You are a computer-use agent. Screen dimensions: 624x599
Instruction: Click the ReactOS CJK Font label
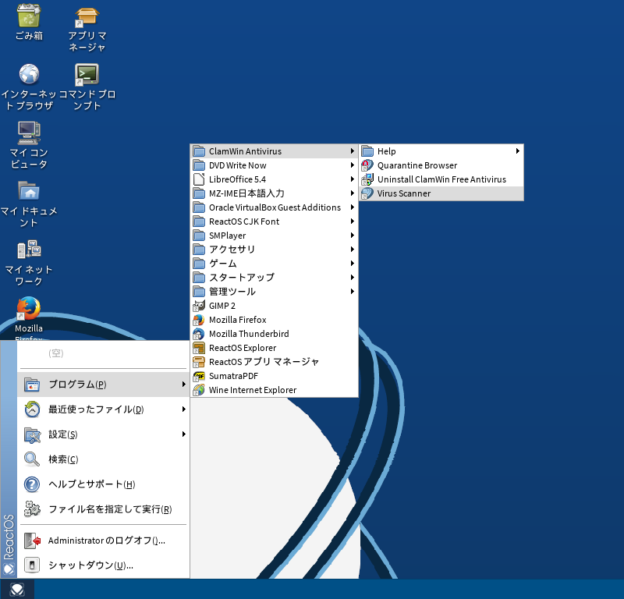(x=244, y=222)
